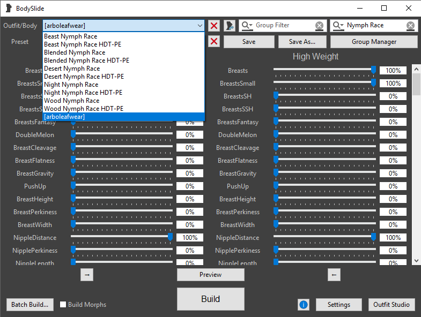Enable the Build Morphs checkbox
The height and width of the screenshot is (317, 421).
click(x=63, y=304)
